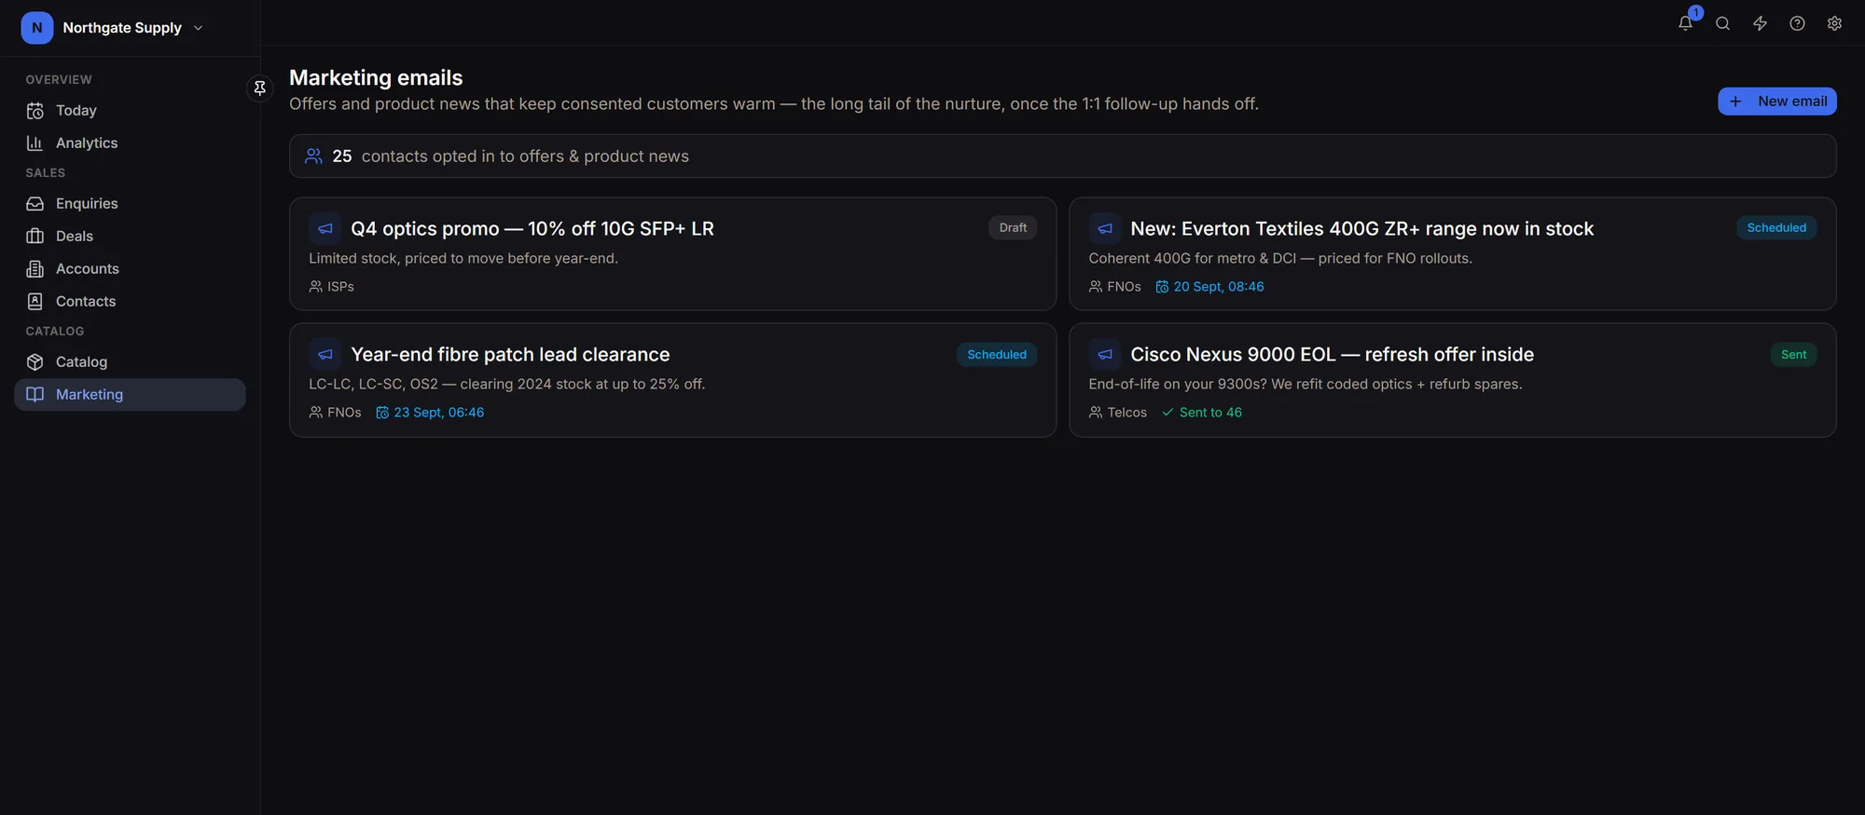Image resolution: width=1865 pixels, height=815 pixels.
Task: Click the 20 Sept, 08:46 schedule time
Action: point(1219,287)
